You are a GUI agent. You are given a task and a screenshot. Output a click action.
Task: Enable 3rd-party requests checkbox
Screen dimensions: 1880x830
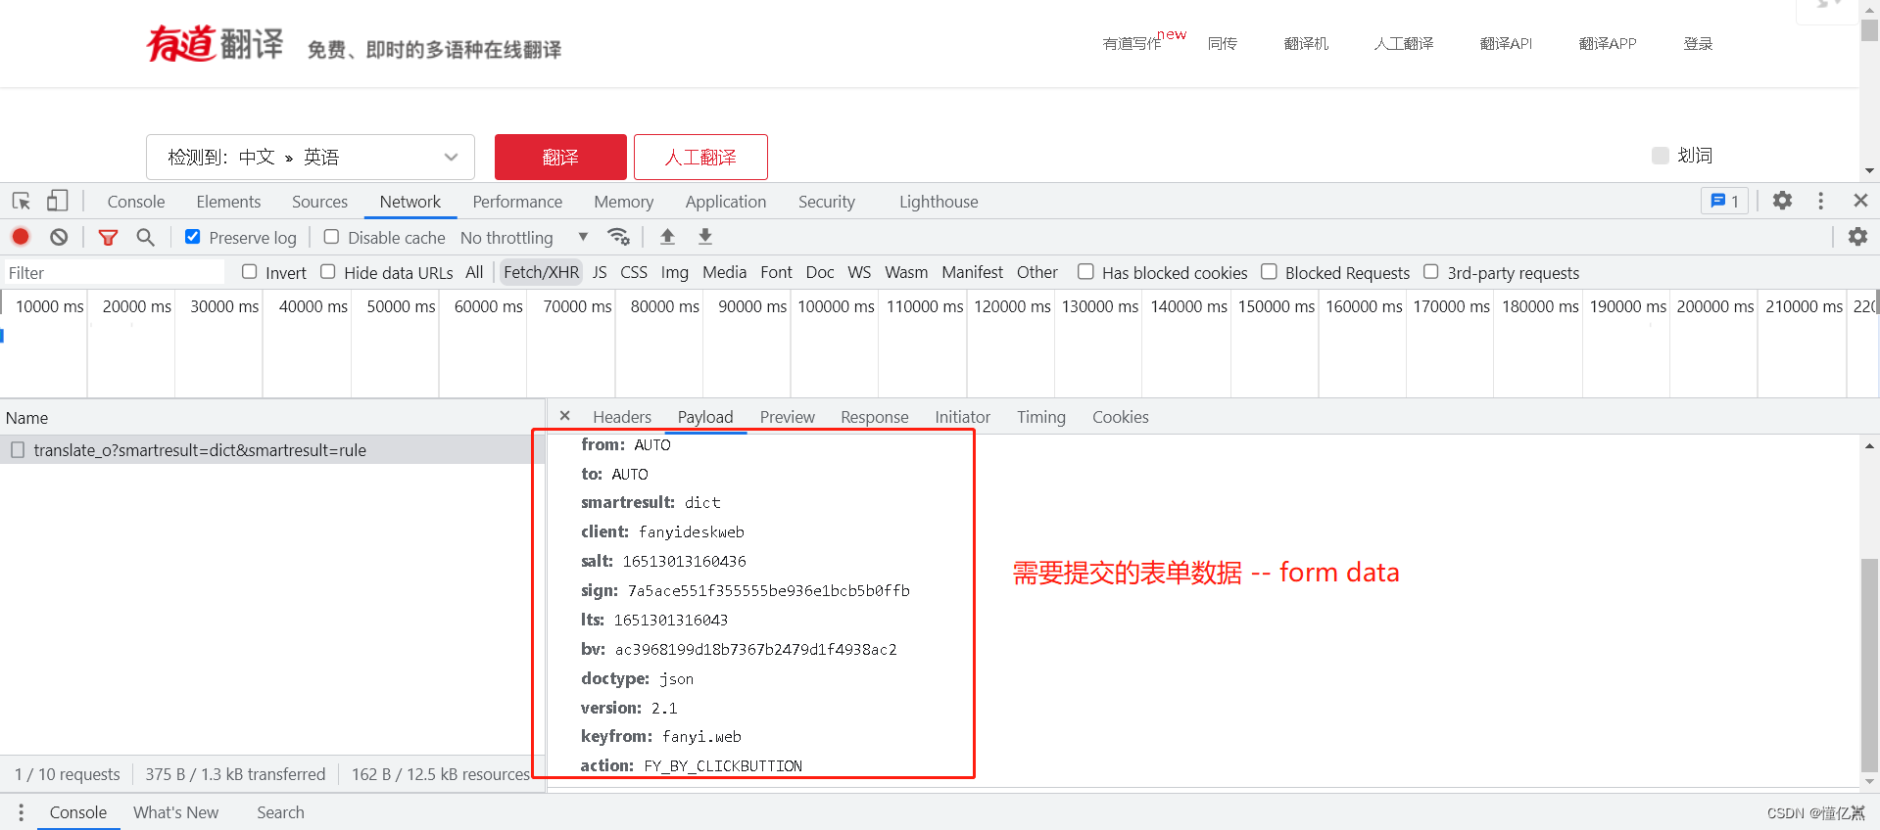(x=1431, y=272)
